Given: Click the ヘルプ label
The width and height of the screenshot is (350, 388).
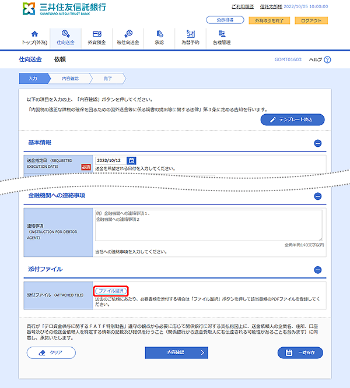Looking at the screenshot, I should [316, 59].
